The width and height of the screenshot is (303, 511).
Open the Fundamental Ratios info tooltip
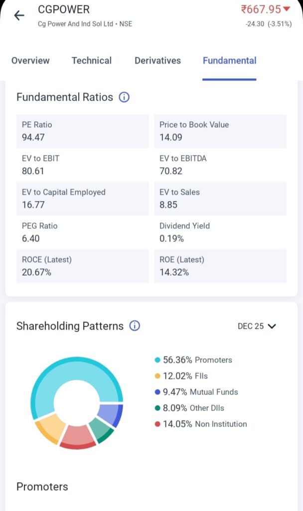[x=124, y=97]
